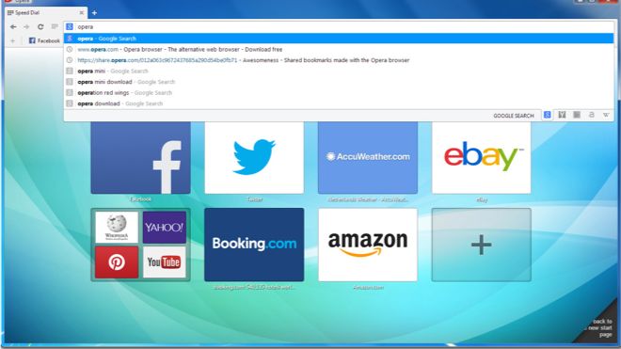This screenshot has width=621, height=349.
Task: Choose 'operation red wings' search suggestion
Action: click(x=339, y=93)
